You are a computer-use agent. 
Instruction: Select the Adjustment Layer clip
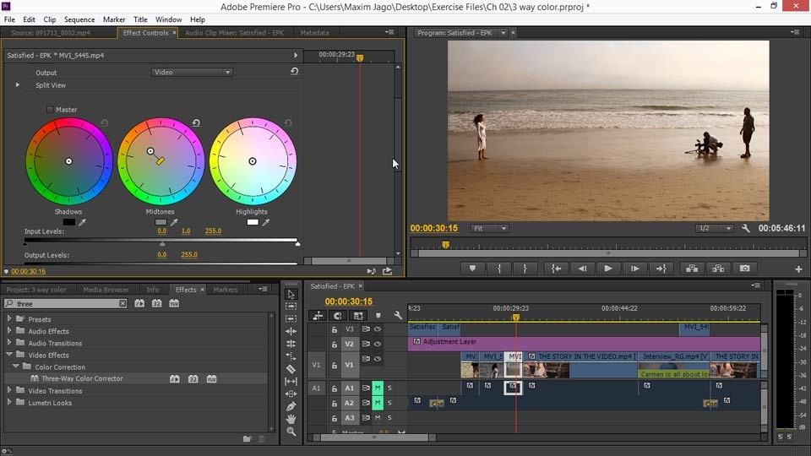point(584,342)
